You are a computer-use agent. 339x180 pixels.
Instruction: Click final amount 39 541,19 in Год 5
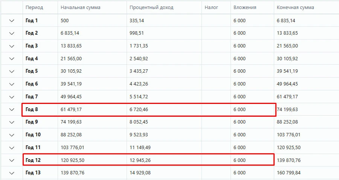(x=287, y=71)
